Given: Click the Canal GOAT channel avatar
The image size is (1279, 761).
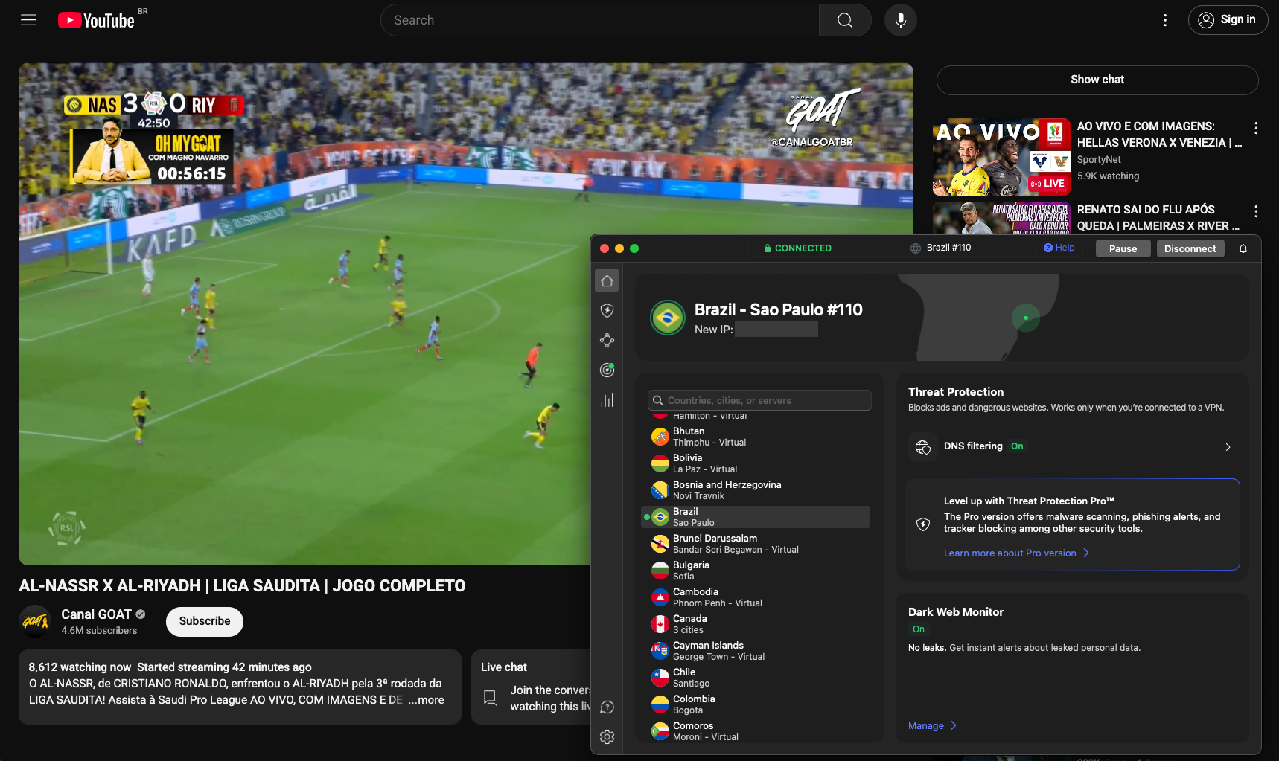Looking at the screenshot, I should 35,621.
